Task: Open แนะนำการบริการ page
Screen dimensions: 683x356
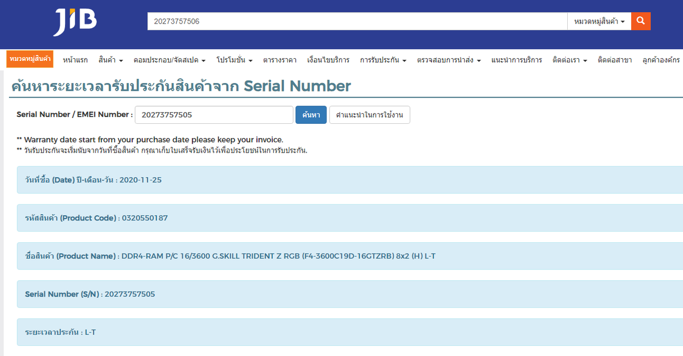Action: pos(517,60)
